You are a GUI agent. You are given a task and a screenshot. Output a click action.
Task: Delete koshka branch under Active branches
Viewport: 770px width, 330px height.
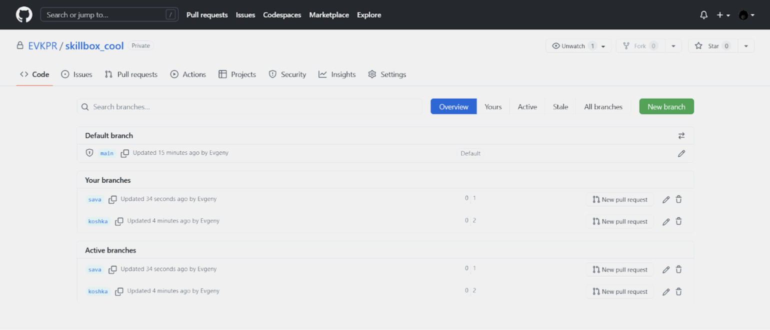[678, 292]
